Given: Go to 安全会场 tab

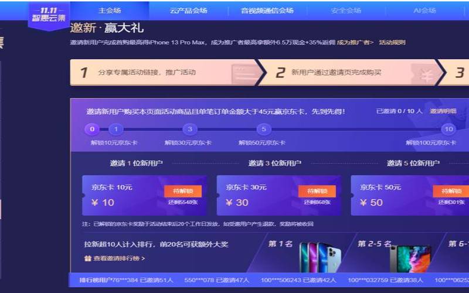Looking at the screenshot, I should pos(346,11).
